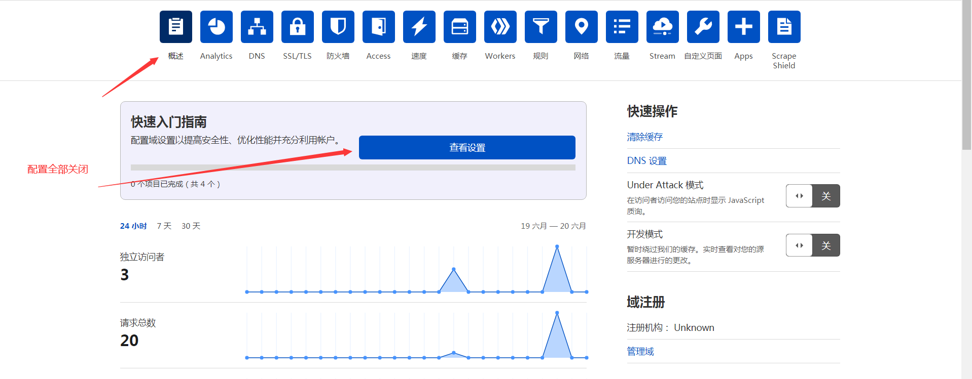The image size is (972, 379).
Task: Click the 0 个项目已完成 status text
Action: point(175,184)
